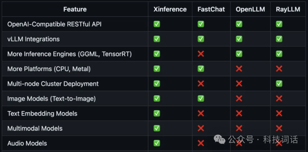Click the RayLLM column header
308x152 pixels.
pyautogui.click(x=288, y=9)
